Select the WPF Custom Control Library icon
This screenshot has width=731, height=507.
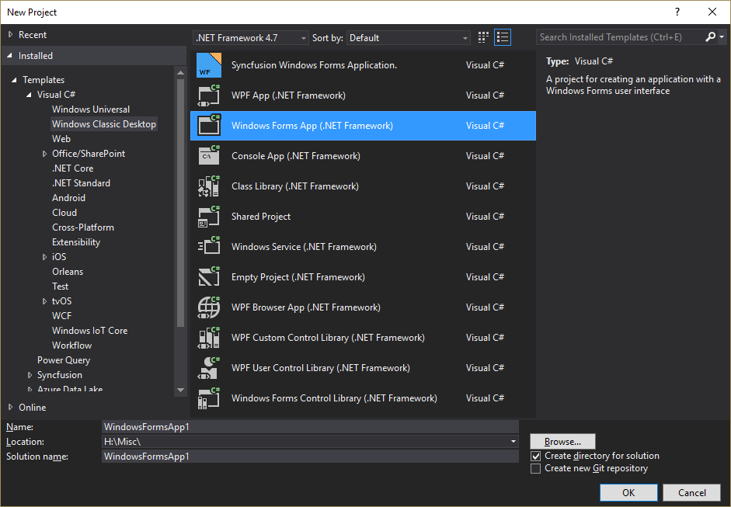(209, 338)
